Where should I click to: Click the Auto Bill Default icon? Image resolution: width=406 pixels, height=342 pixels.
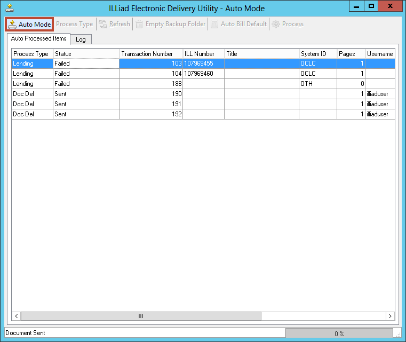pos(214,24)
